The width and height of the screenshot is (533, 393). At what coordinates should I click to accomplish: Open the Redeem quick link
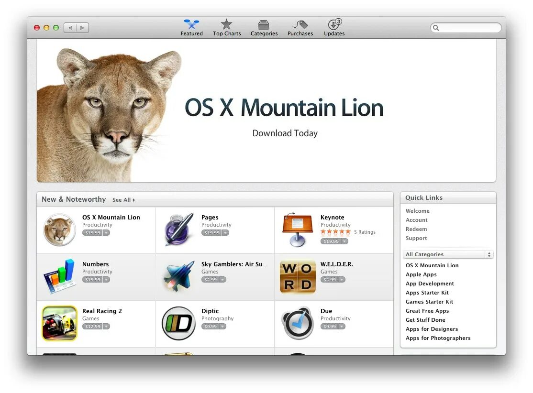click(416, 229)
